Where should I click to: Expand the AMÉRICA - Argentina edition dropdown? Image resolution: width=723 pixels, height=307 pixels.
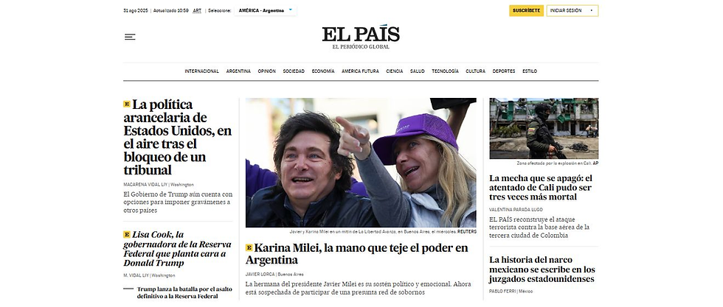266,10
